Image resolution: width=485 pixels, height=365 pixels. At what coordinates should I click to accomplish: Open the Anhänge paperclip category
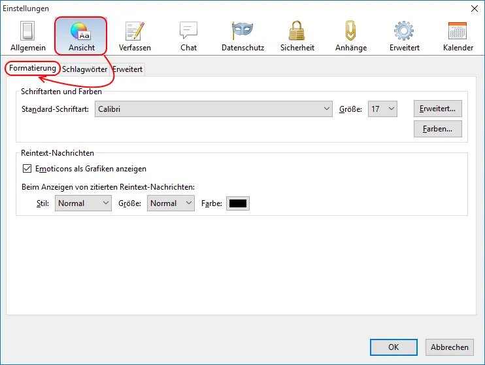coord(351,36)
